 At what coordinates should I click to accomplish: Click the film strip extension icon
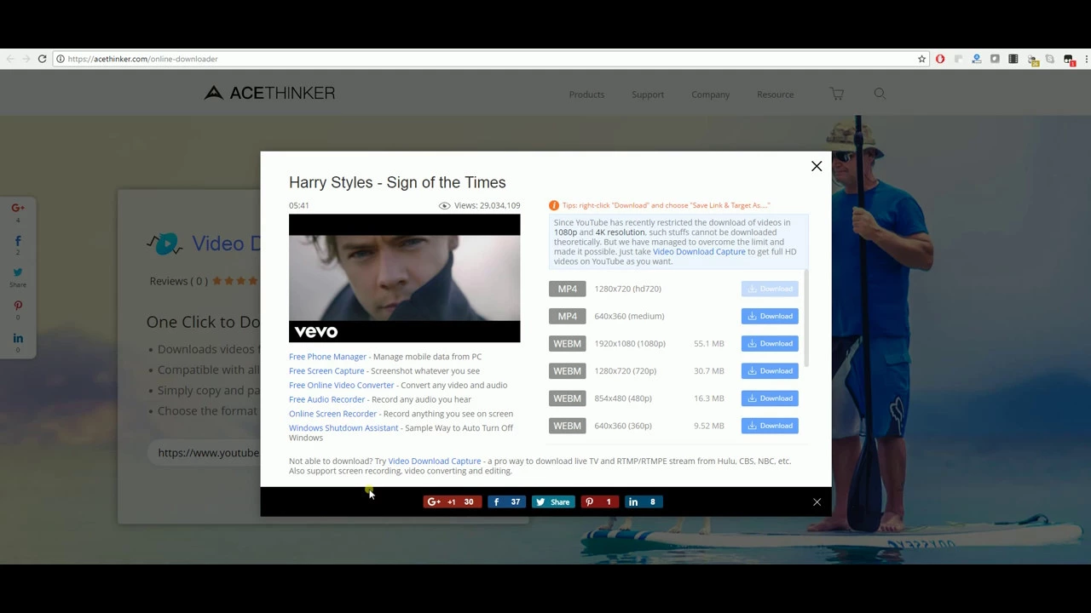click(1013, 59)
